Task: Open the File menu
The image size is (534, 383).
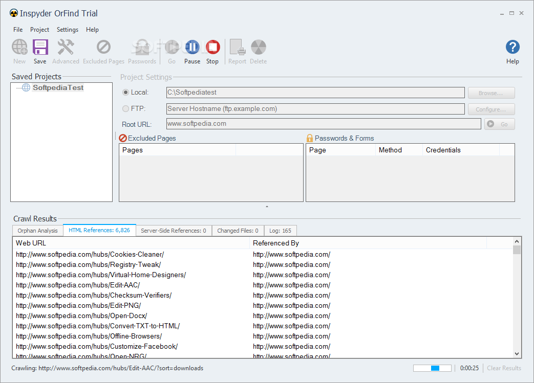Action: 18,30
